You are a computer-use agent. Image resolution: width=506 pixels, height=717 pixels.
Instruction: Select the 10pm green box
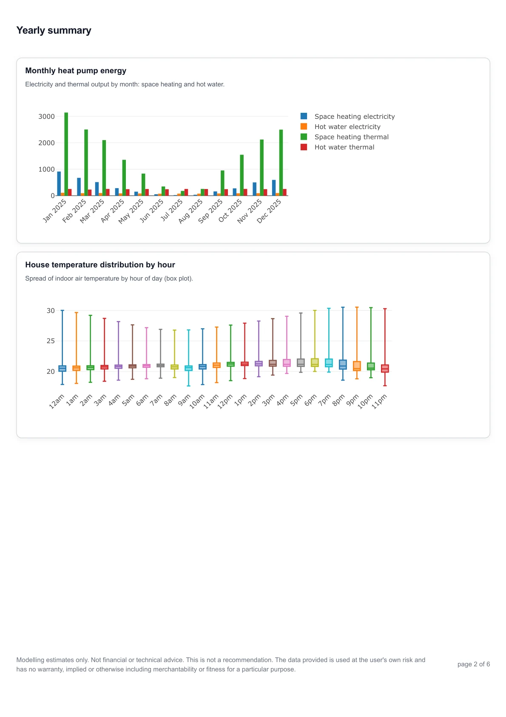[371, 366]
